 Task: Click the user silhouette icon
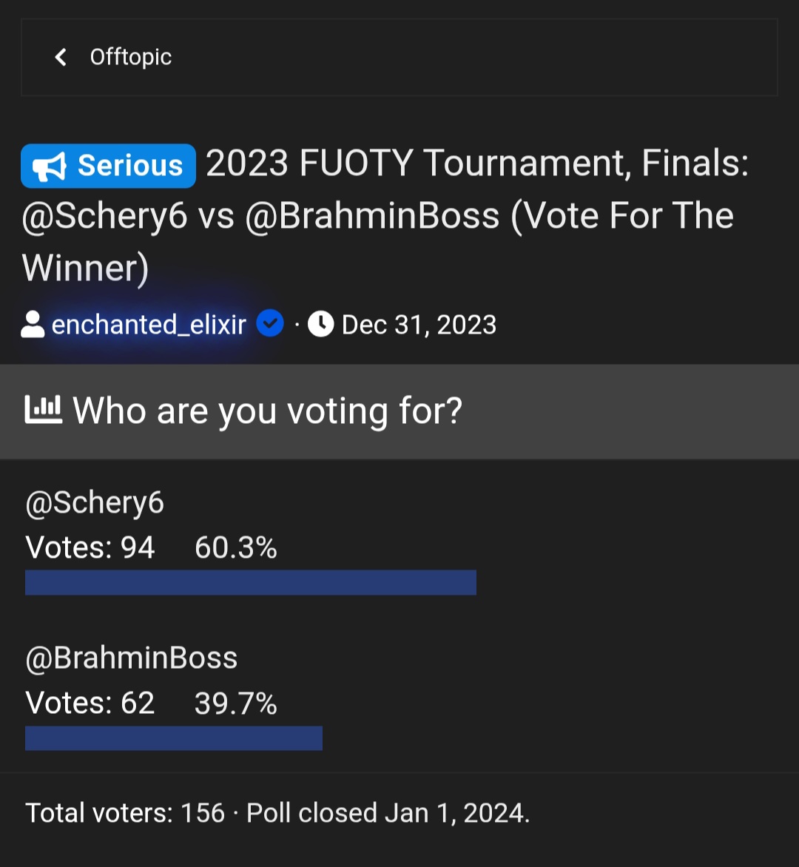33,325
